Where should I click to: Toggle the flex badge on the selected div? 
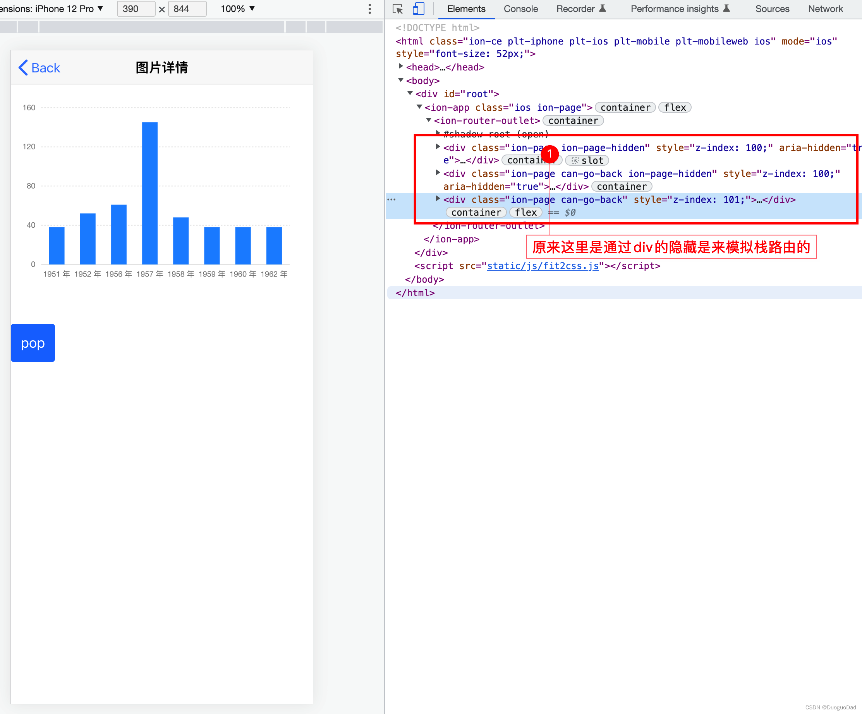525,213
